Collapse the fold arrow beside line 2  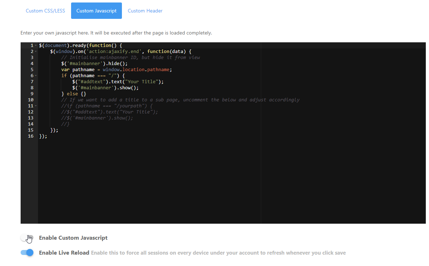pos(36,52)
